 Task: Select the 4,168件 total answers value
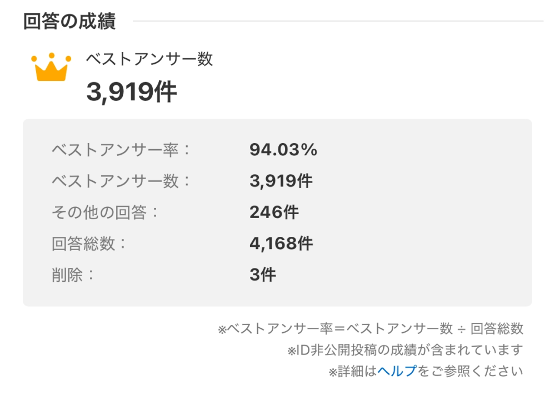[x=281, y=243]
